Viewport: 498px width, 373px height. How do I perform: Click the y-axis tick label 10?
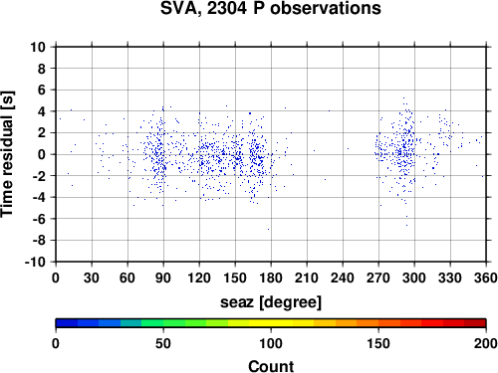pos(38,47)
